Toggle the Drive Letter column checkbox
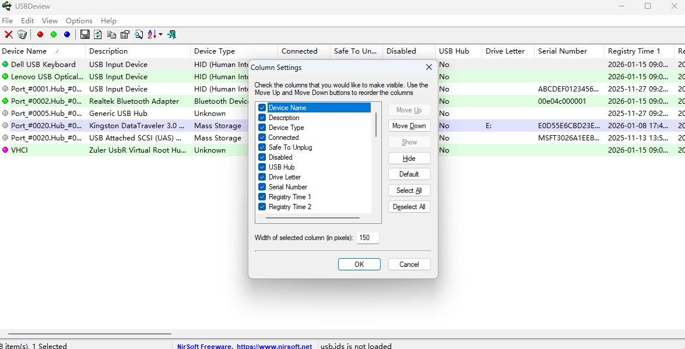The width and height of the screenshot is (685, 349). 262,177
